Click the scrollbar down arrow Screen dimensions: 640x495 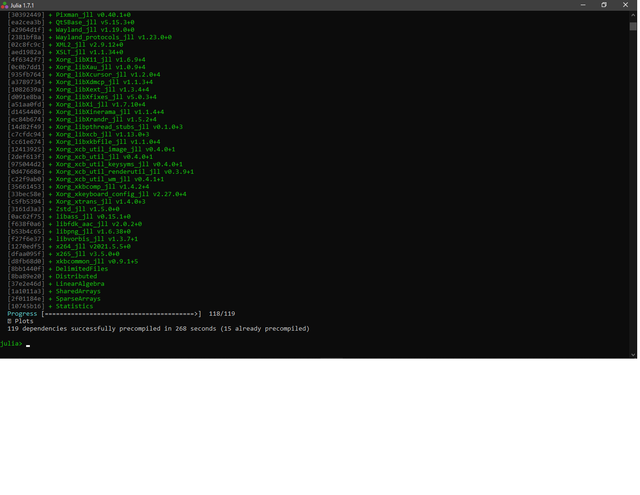(633, 354)
